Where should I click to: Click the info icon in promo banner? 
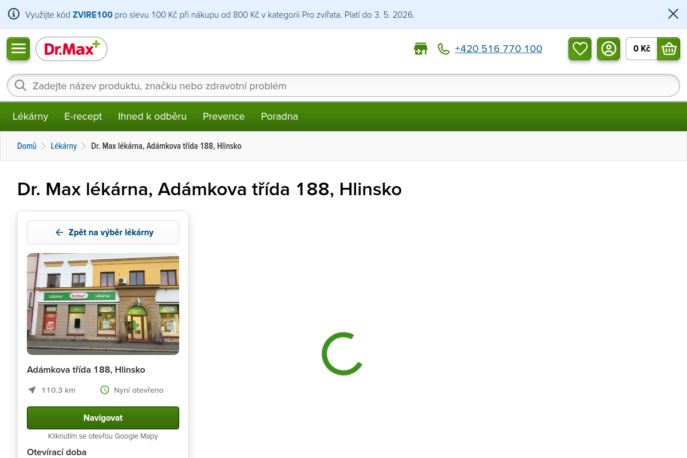14,14
